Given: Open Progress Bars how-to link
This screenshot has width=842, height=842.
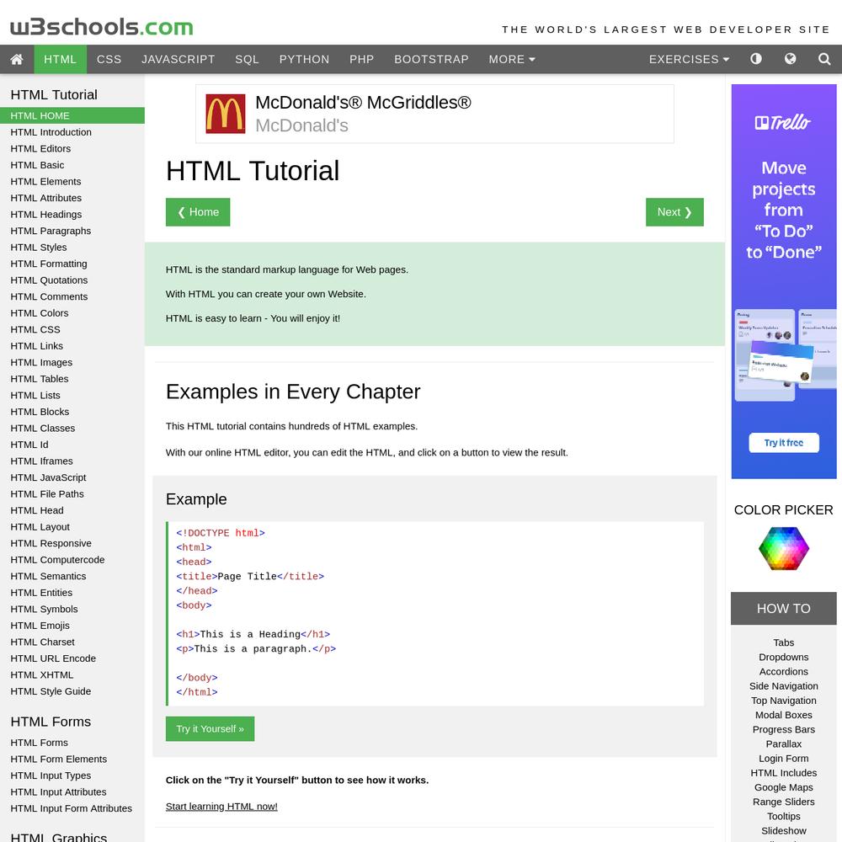Looking at the screenshot, I should click(783, 730).
